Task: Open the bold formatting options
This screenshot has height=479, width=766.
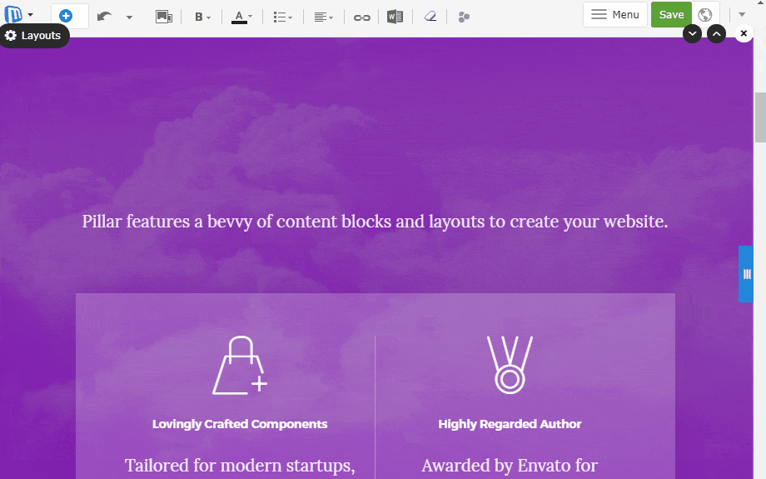Action: coord(201,17)
